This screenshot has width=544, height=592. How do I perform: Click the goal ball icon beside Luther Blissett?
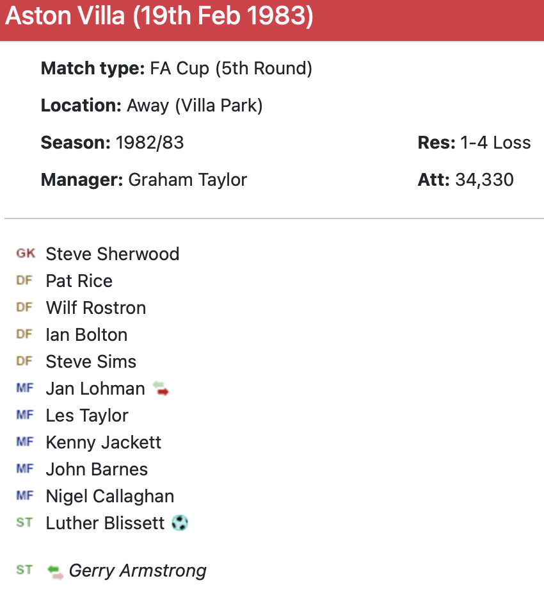(x=180, y=523)
